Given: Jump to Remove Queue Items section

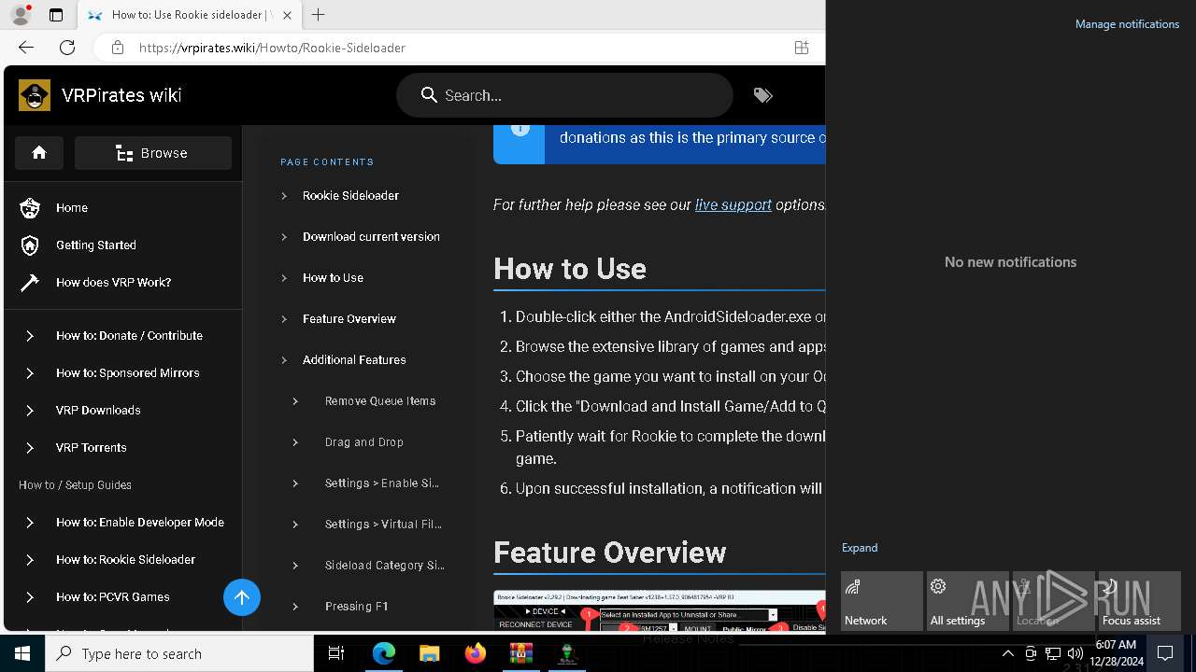Looking at the screenshot, I should pos(380,400).
